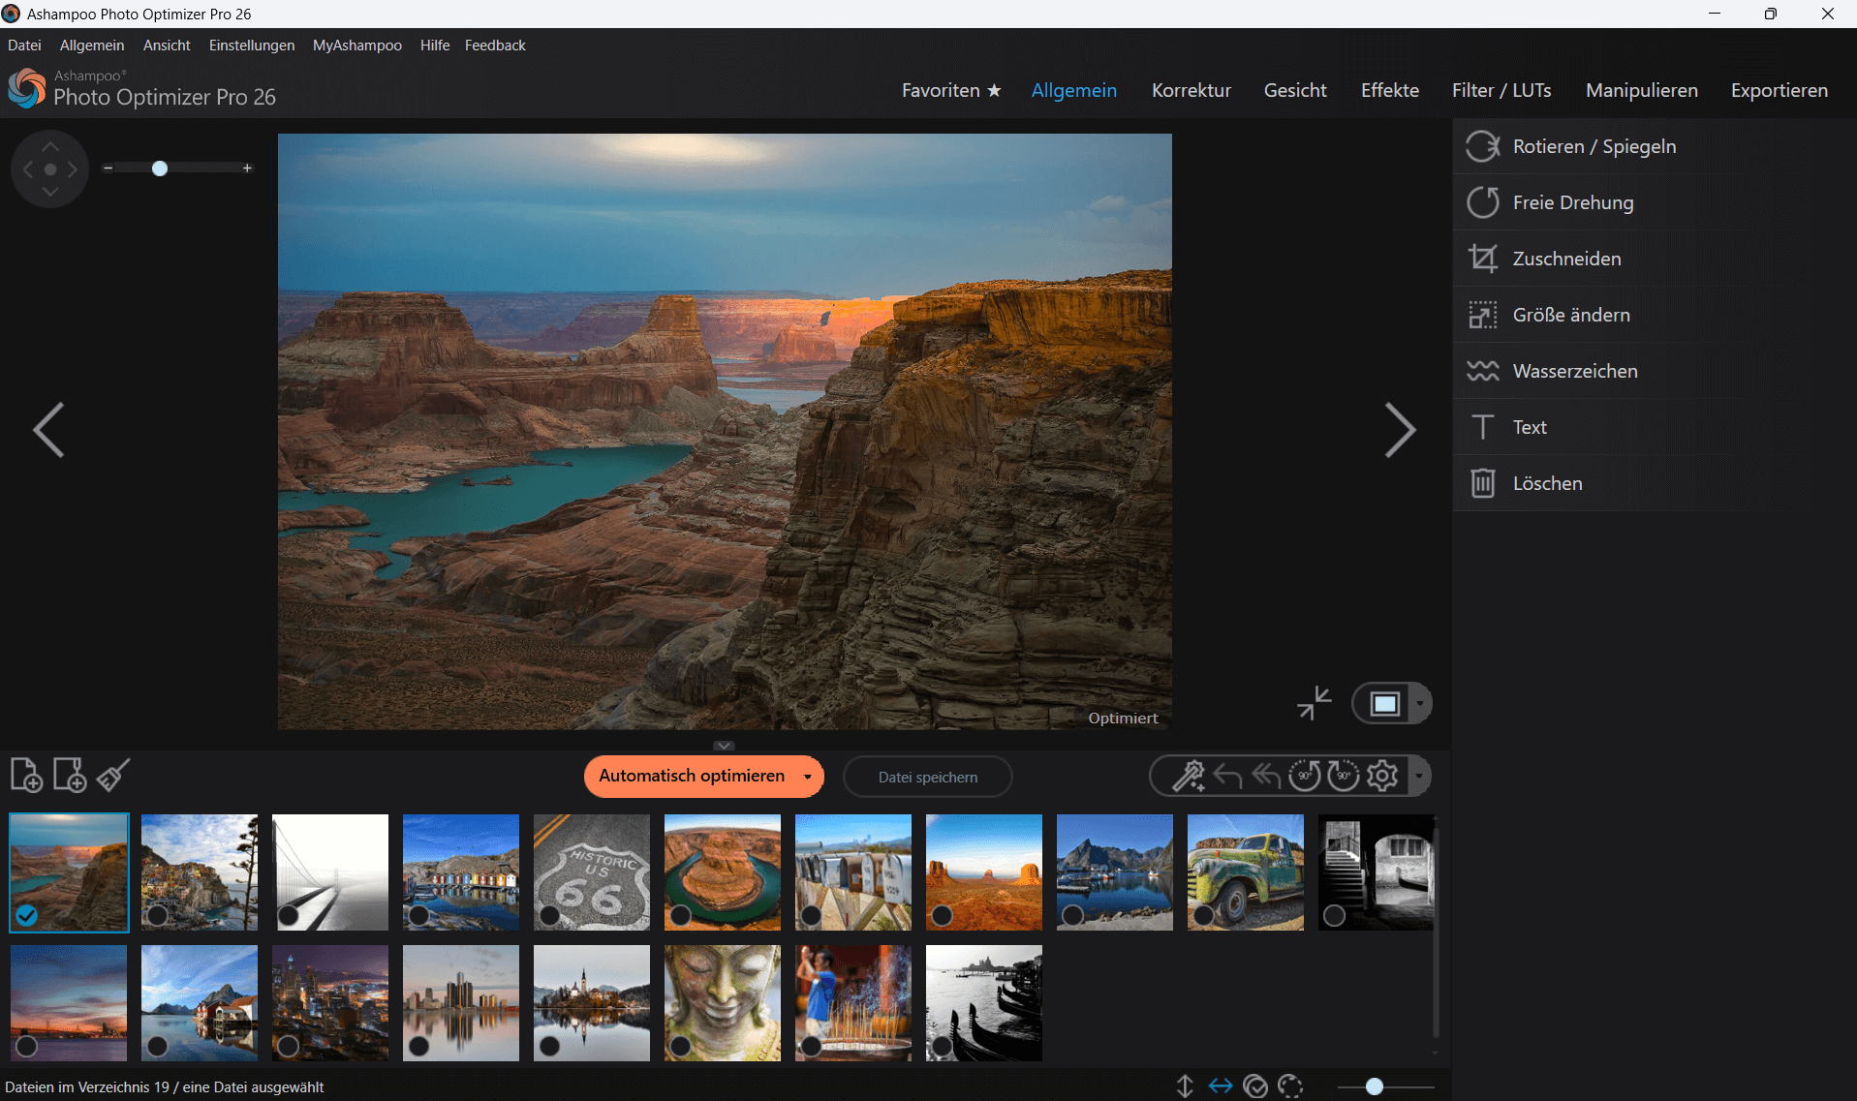Select the Text tool

(1528, 427)
